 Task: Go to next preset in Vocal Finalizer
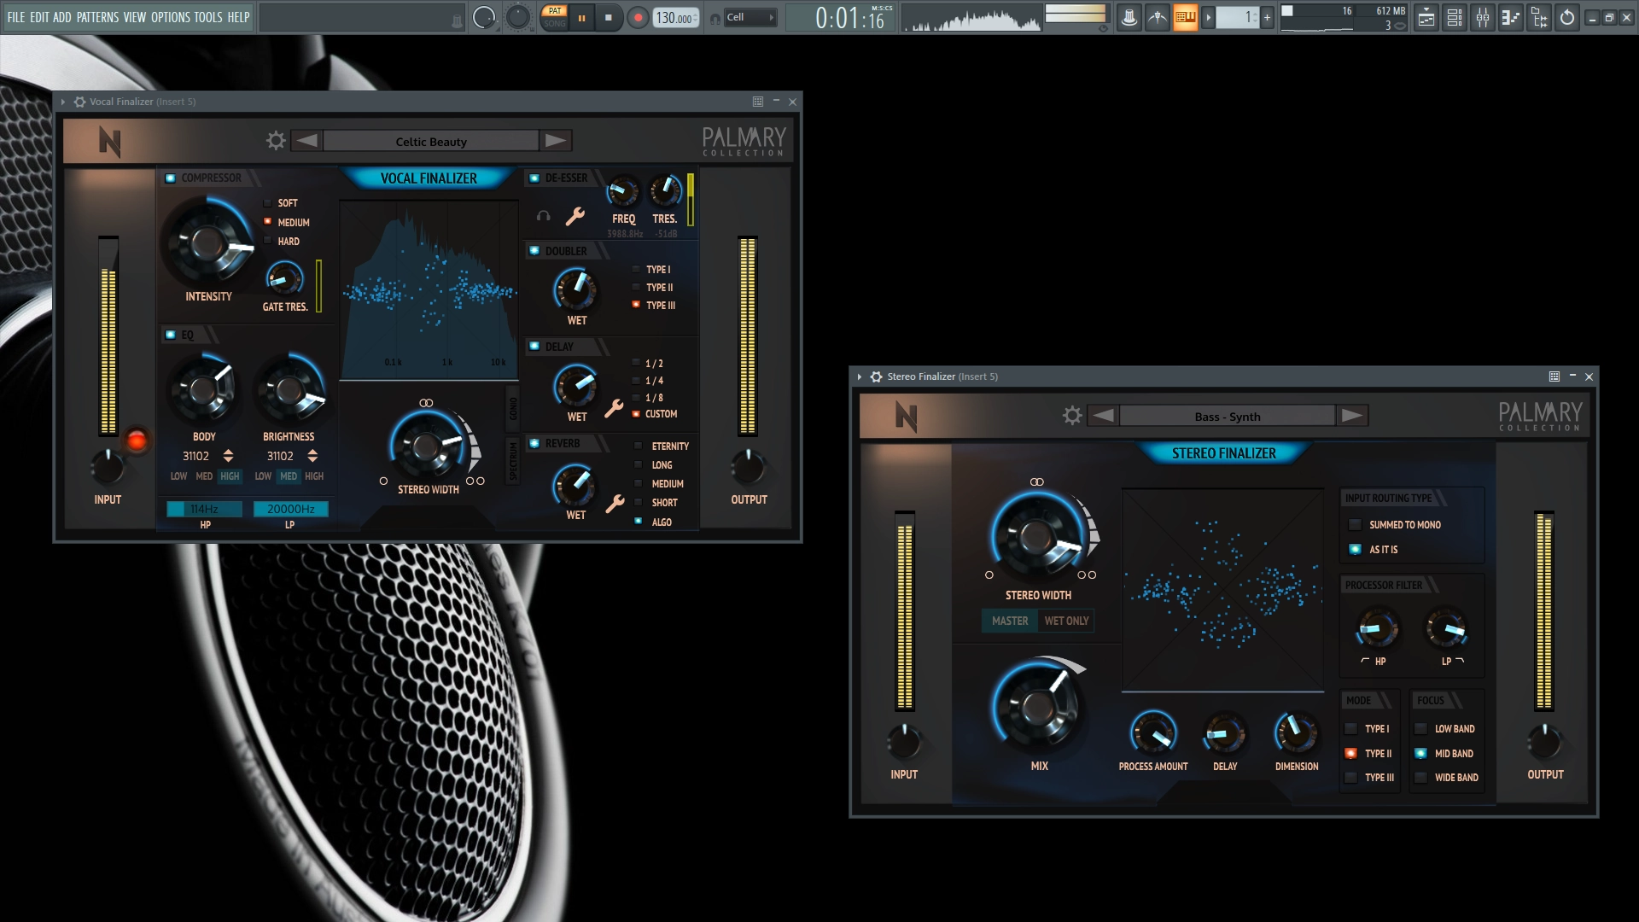[556, 141]
